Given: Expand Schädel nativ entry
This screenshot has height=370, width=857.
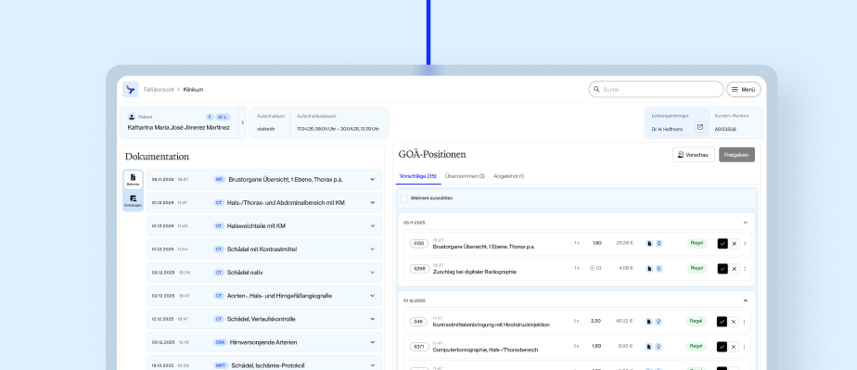Looking at the screenshot, I should 373,273.
